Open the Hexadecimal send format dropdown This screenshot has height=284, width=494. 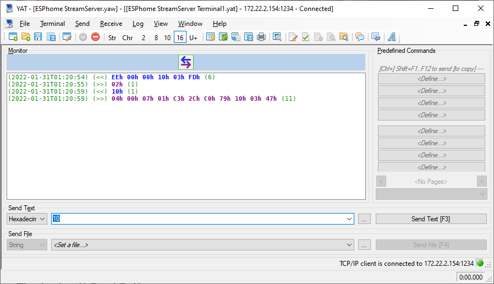(x=27, y=219)
